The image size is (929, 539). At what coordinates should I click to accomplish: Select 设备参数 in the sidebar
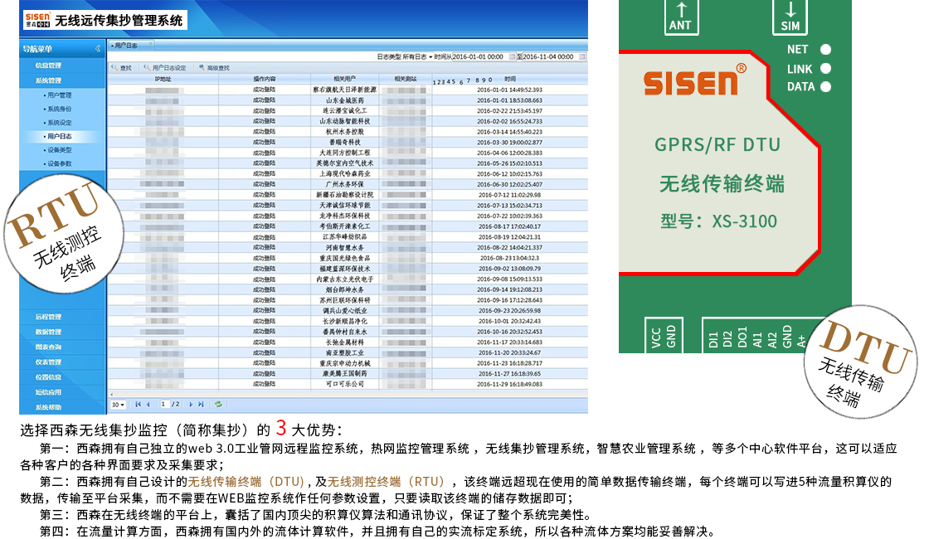[60, 163]
